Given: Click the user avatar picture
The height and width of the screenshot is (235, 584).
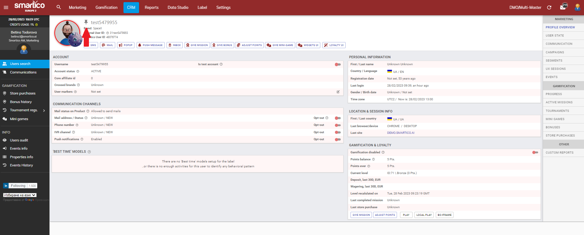Looking at the screenshot, I should [x=67, y=33].
